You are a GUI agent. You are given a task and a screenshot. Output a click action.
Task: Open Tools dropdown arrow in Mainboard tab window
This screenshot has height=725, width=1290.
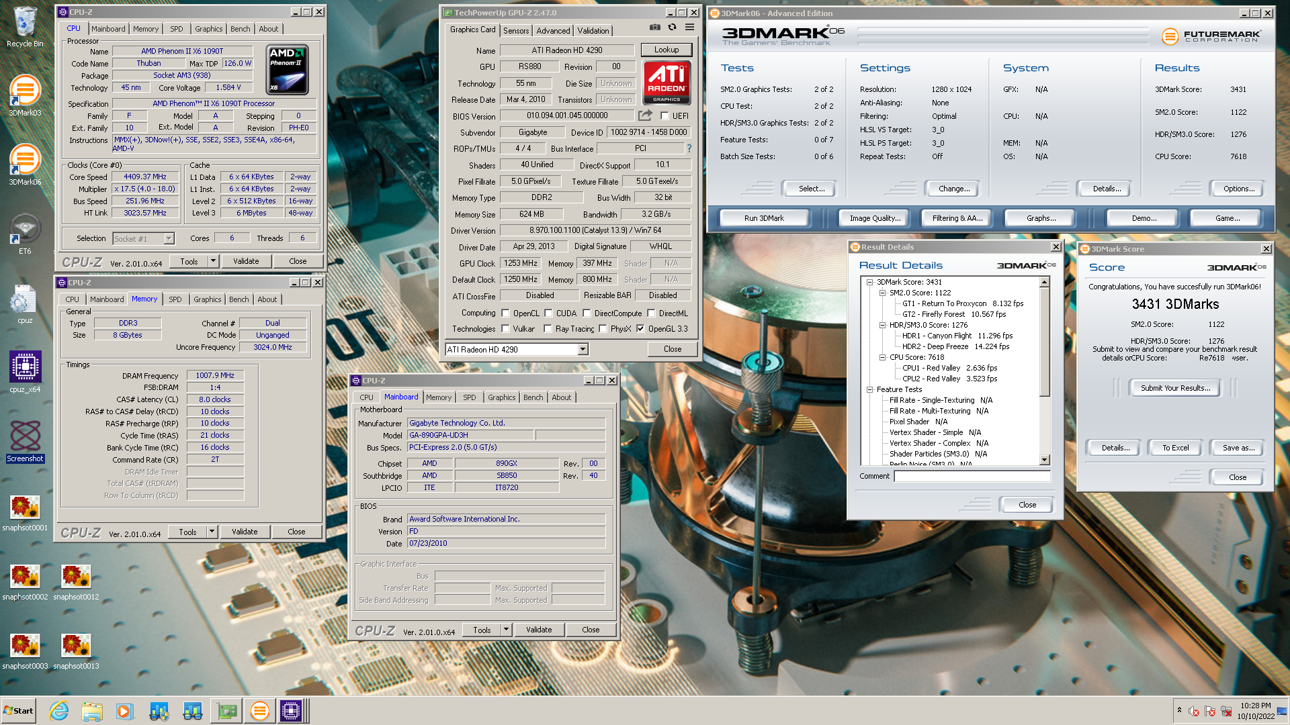point(506,630)
